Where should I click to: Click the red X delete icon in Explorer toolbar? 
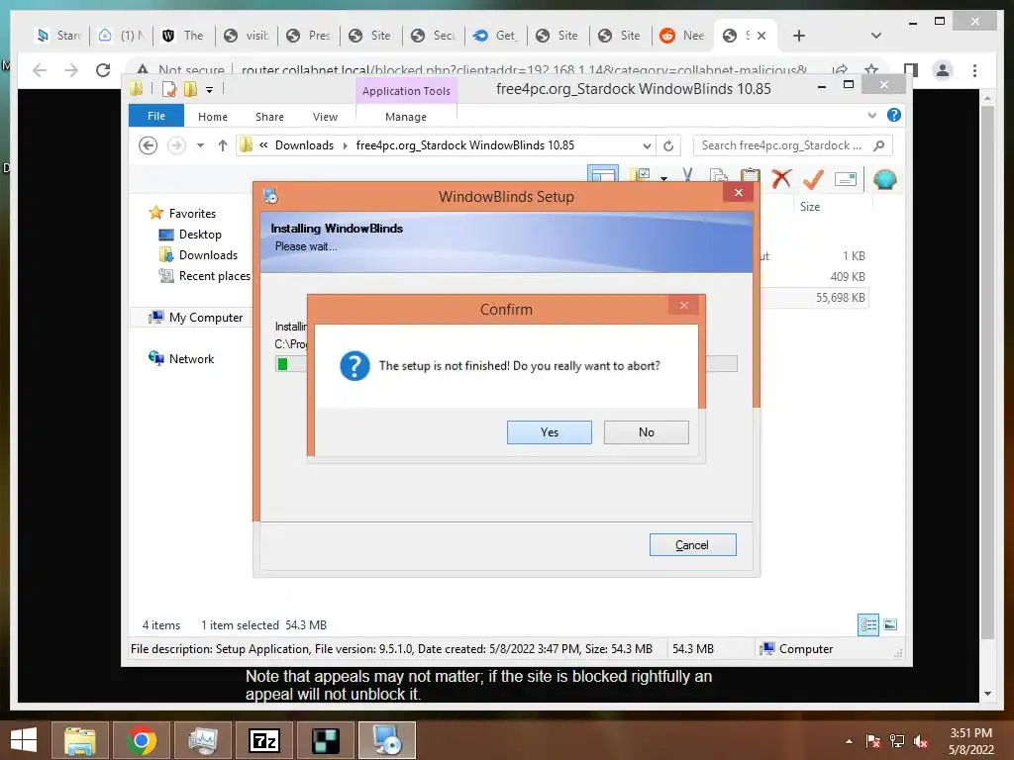pyautogui.click(x=781, y=179)
